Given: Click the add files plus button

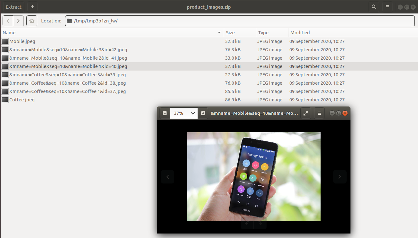Looking at the screenshot, I should click(x=32, y=7).
